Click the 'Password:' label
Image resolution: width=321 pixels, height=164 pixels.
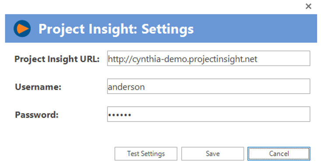pos(37,115)
